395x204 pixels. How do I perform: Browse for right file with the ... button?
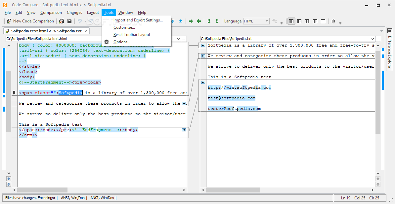(378, 39)
